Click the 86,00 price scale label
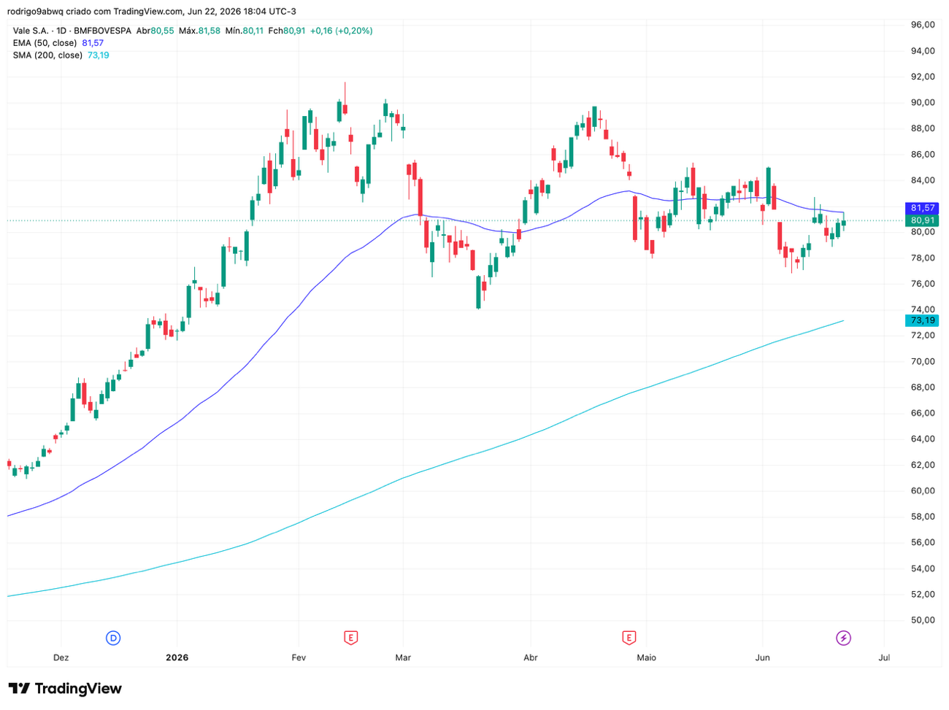 tap(923, 154)
